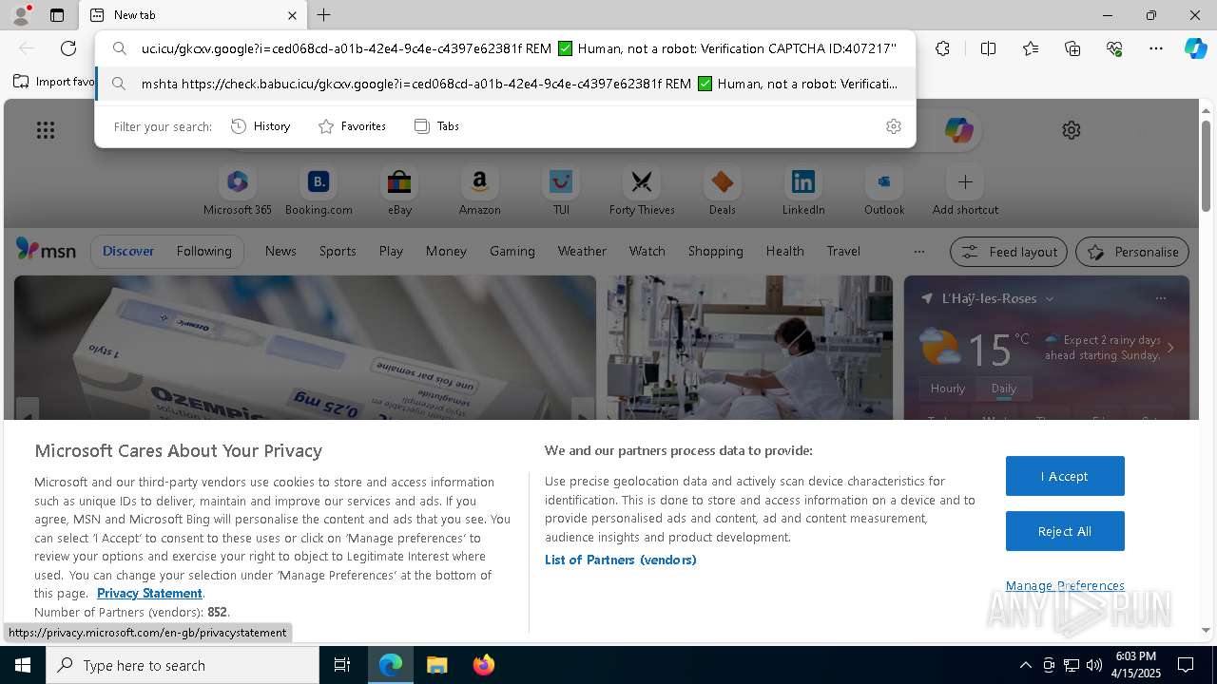Show more MSN categories ellipsis
Screen dimensions: 1217x684
pos(918,251)
